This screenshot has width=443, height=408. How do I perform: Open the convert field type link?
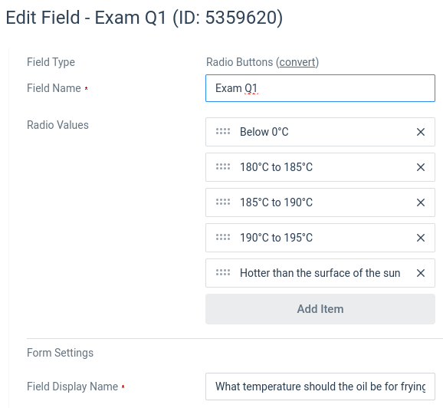[x=297, y=62]
